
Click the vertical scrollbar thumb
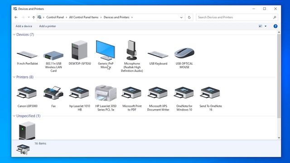(x=279, y=76)
